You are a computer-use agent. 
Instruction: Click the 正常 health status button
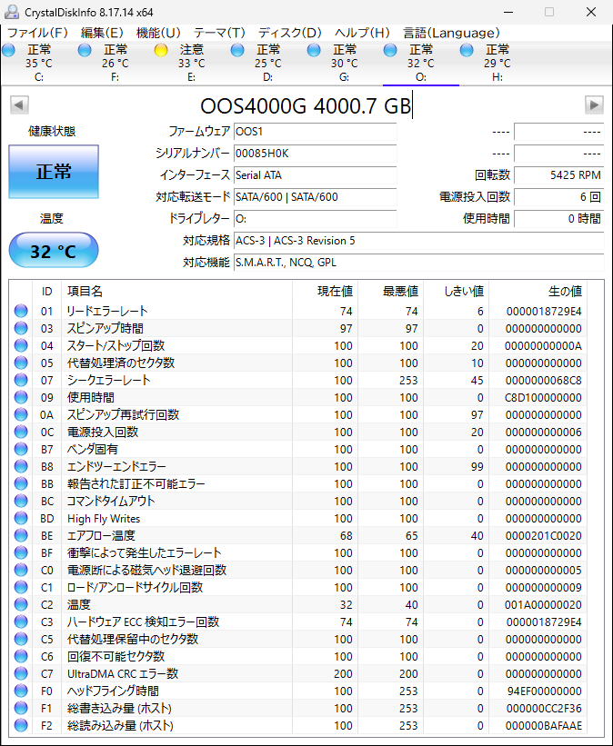(54, 171)
